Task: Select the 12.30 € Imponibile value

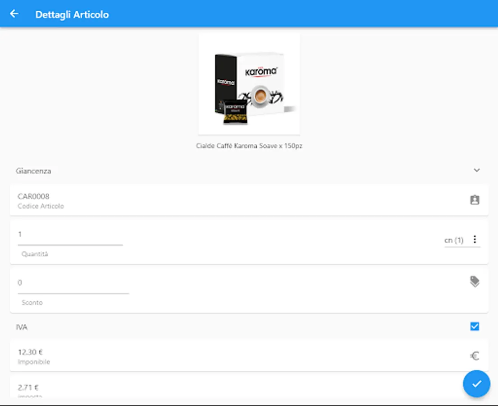Action: (x=30, y=352)
